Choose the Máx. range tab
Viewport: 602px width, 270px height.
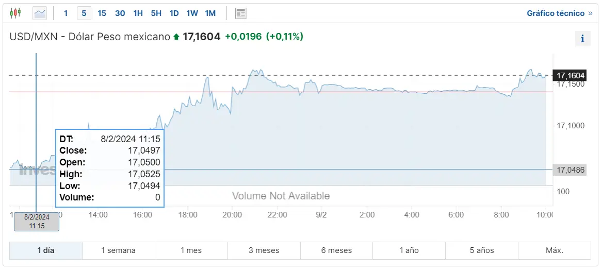[x=555, y=251]
